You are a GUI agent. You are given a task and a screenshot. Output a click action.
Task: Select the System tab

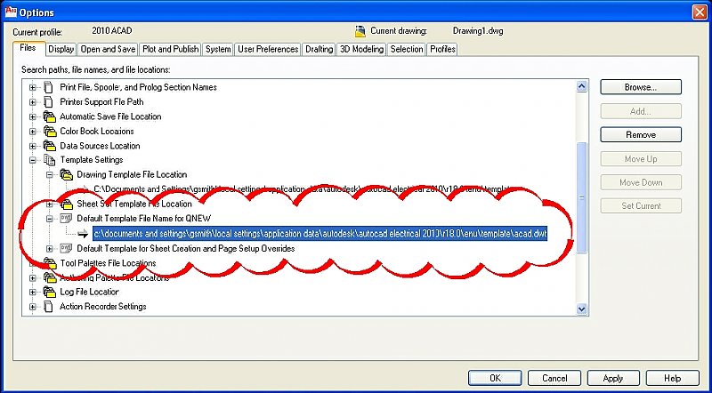pos(218,49)
